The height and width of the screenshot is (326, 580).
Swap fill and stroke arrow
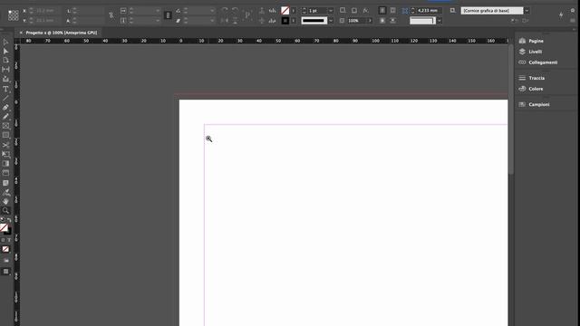(x=9, y=220)
